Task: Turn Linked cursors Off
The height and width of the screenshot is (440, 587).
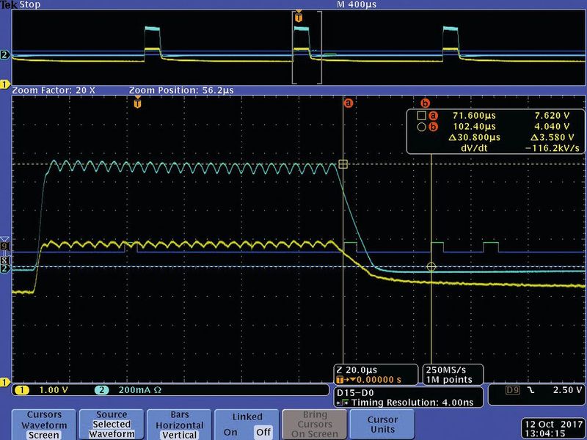Action: pyautogui.click(x=262, y=432)
